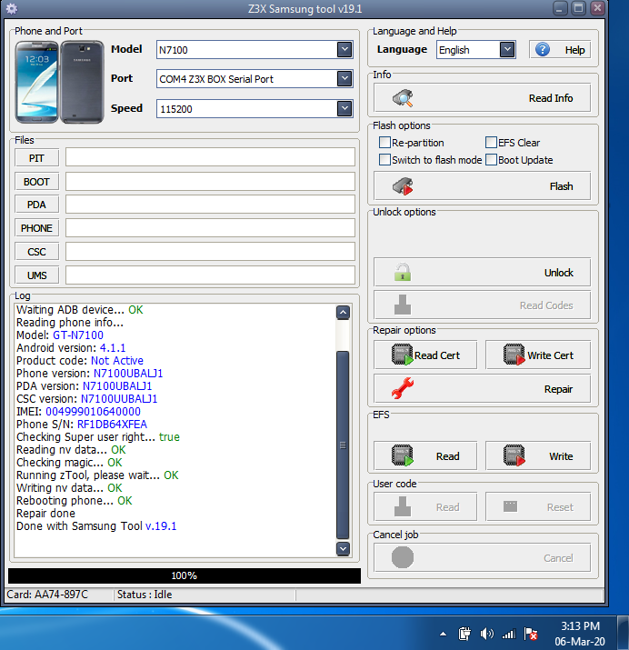
Task: Click the Write Cert chip icon
Action: click(514, 355)
